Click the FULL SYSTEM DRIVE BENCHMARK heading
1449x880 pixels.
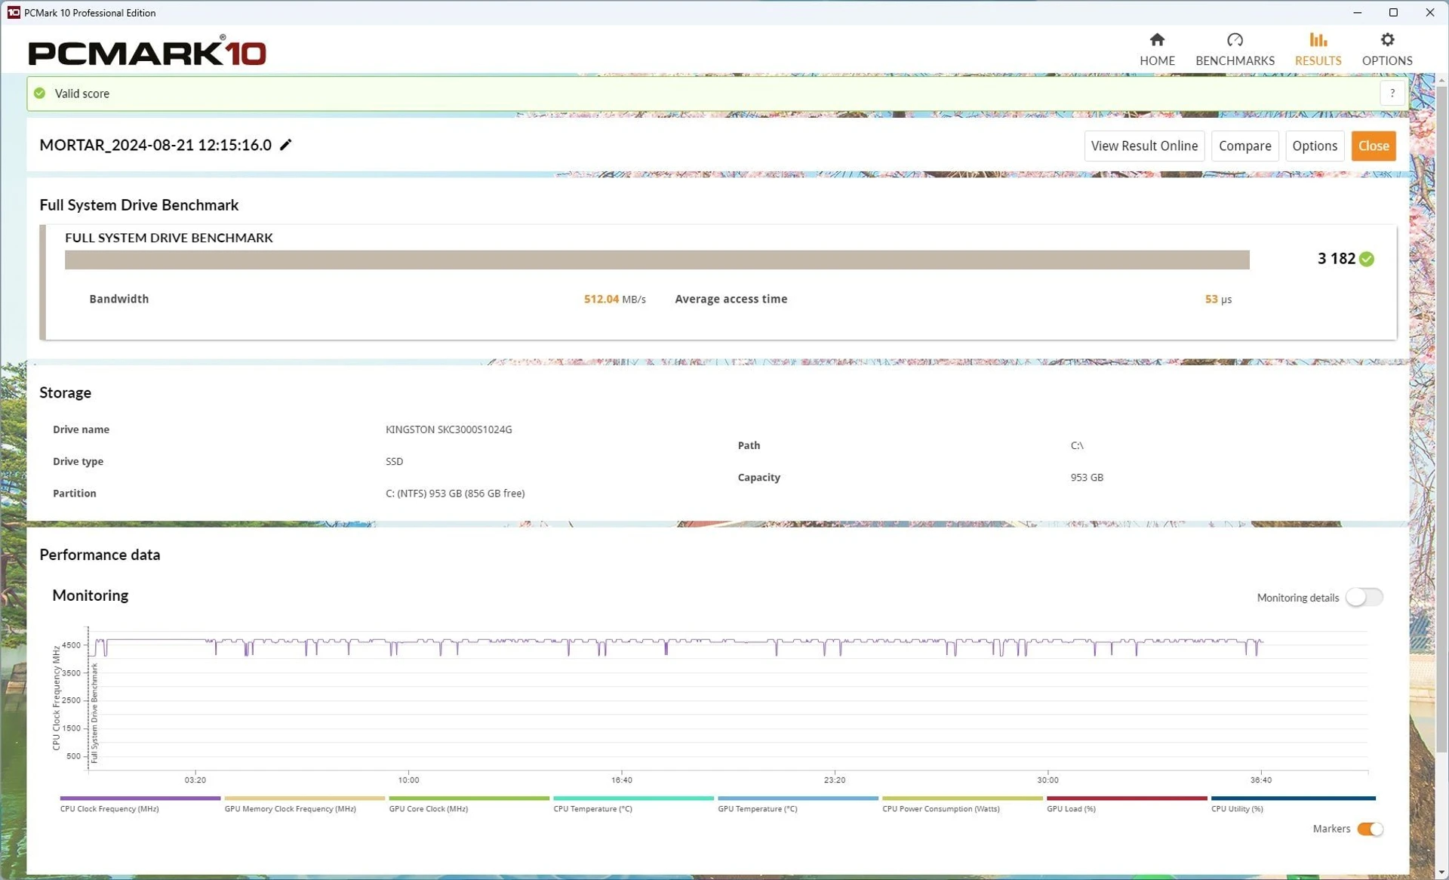[x=169, y=237]
